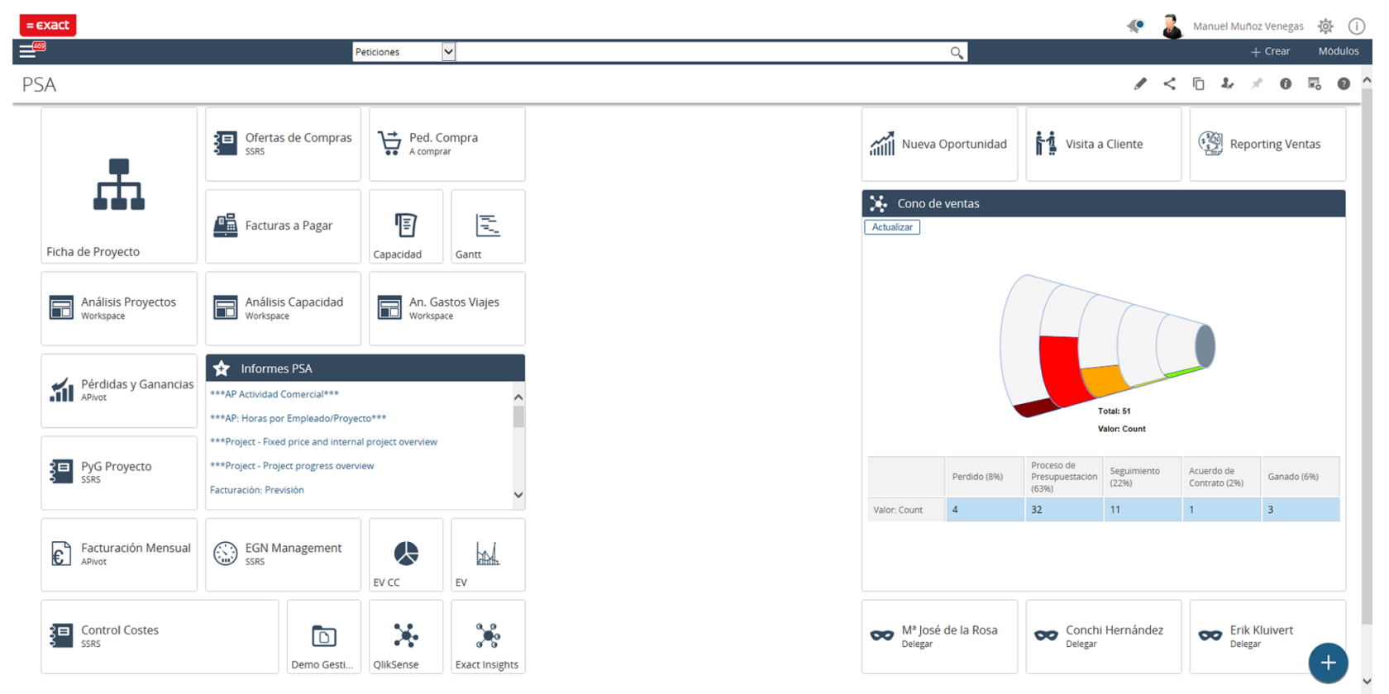Open Control Costes SSRS tile
Screen dimensions: 1389x694
tap(160, 636)
